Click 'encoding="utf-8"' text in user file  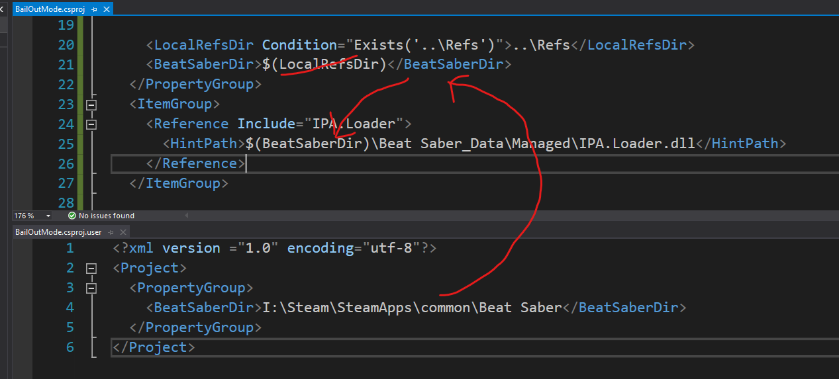point(354,248)
